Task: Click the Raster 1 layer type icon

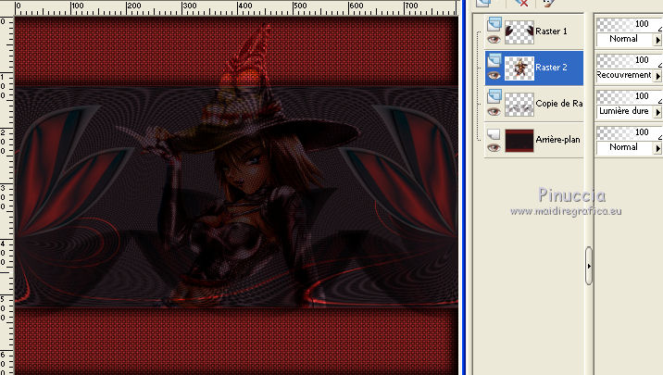Action: coord(494,24)
